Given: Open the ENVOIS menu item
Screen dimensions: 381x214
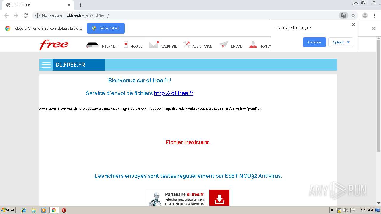Looking at the screenshot, I should [x=231, y=45].
